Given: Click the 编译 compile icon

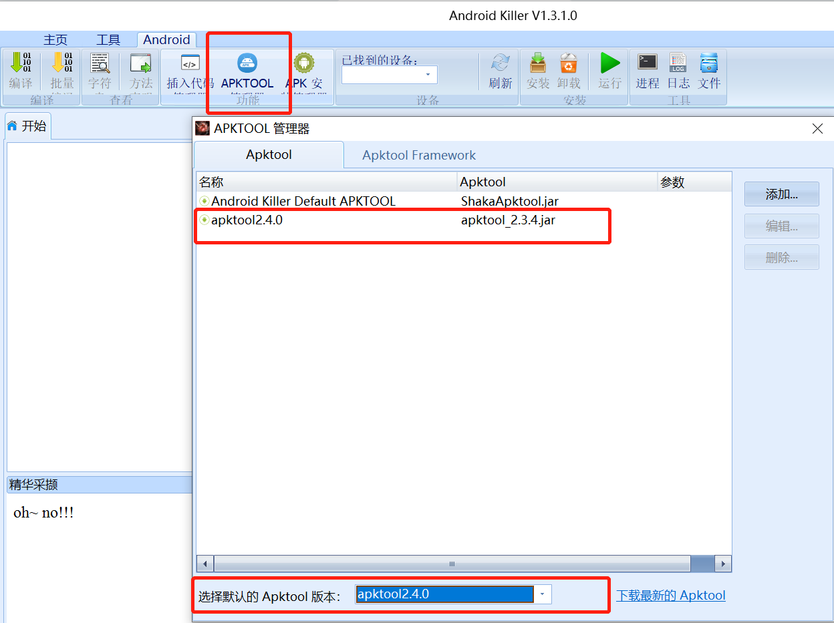Looking at the screenshot, I should coord(21,63).
